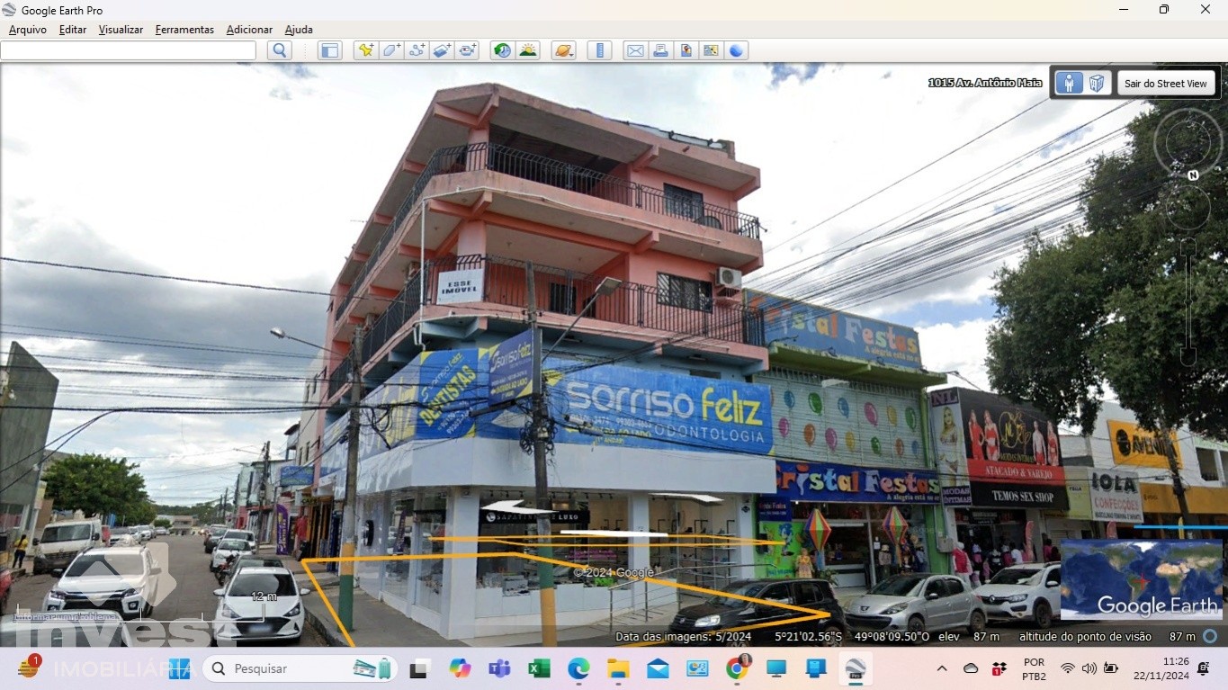The image size is (1228, 690).
Task: Open Excel from the taskbar
Action: coord(539,668)
